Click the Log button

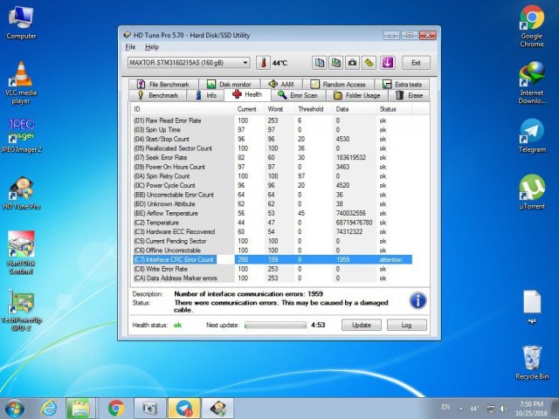(406, 325)
